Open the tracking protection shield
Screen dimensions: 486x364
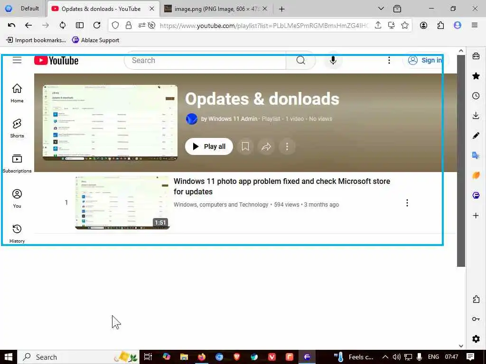tap(115, 26)
